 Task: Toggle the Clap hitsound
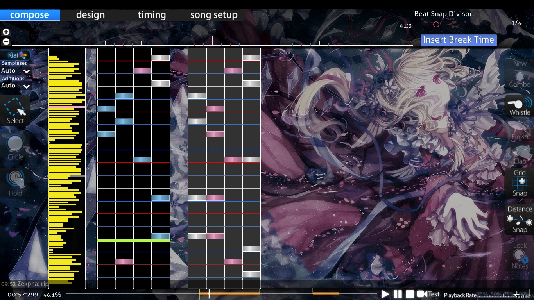pyautogui.click(x=520, y=155)
